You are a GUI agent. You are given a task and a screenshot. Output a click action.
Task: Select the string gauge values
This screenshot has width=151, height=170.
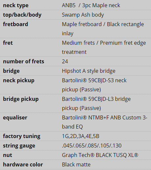click(x=92, y=146)
